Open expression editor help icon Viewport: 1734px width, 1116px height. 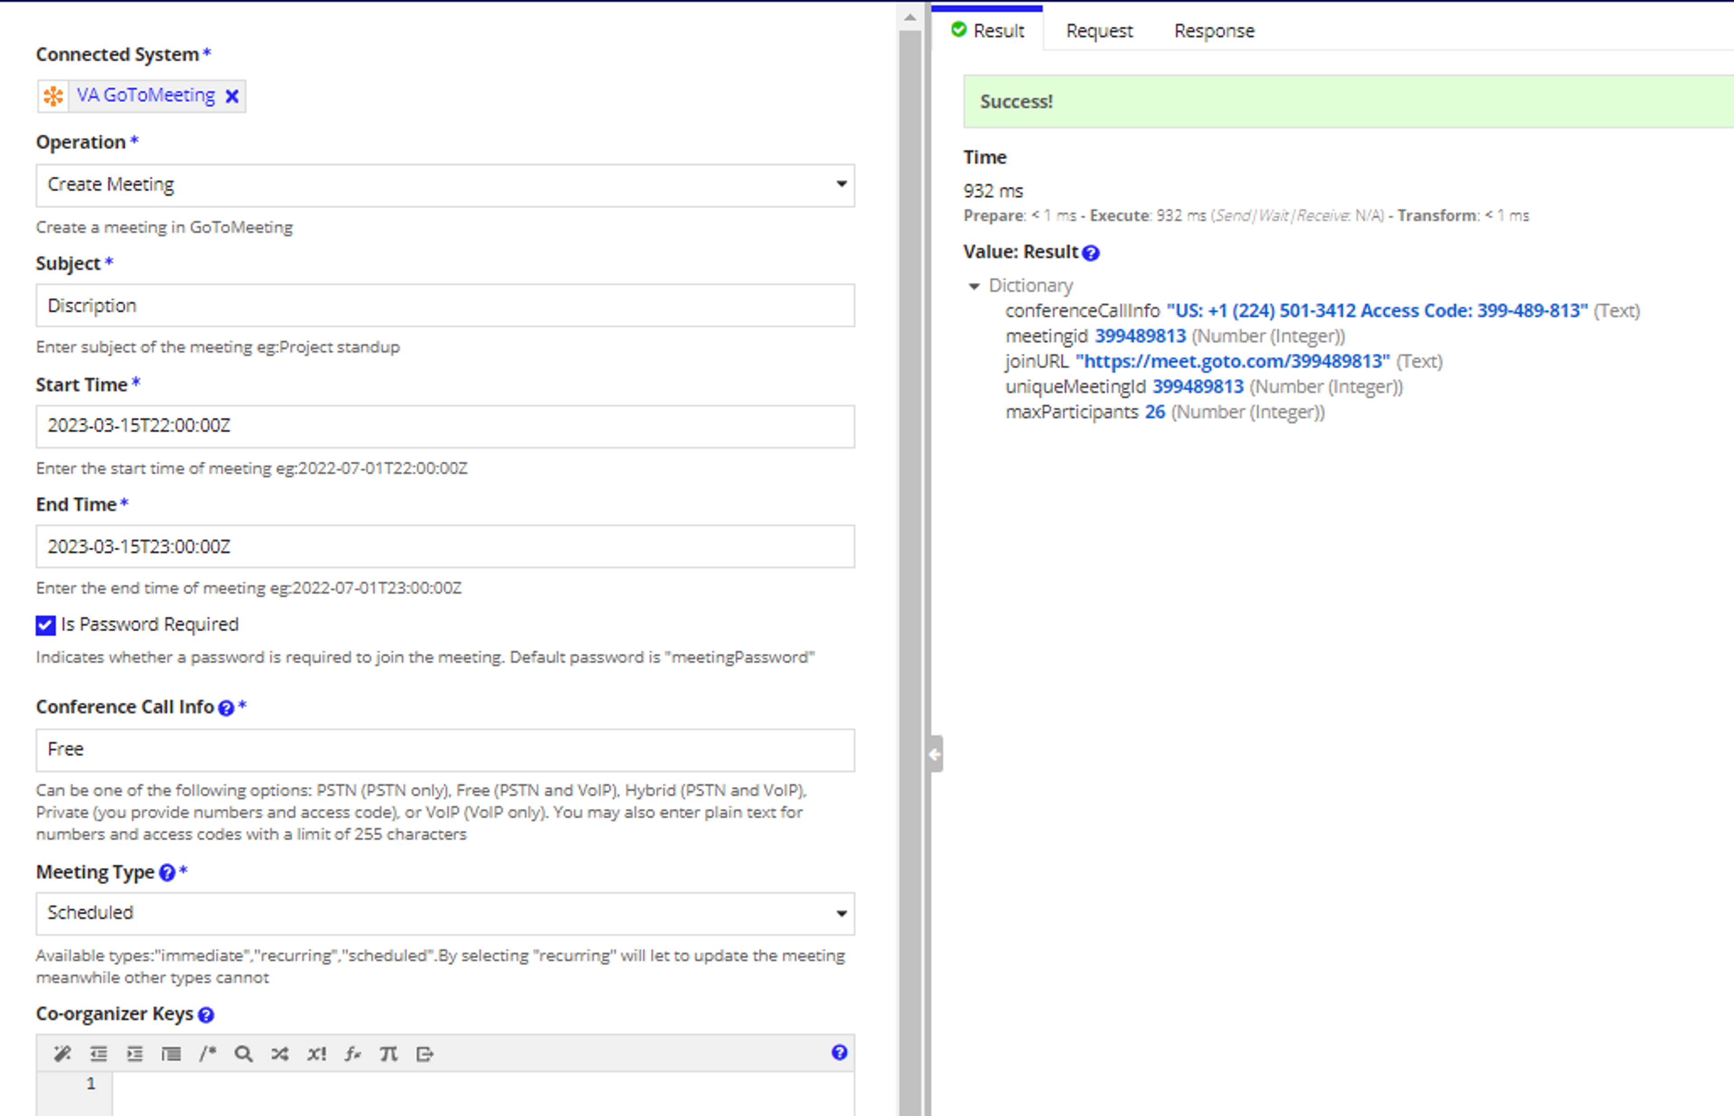(x=839, y=1052)
